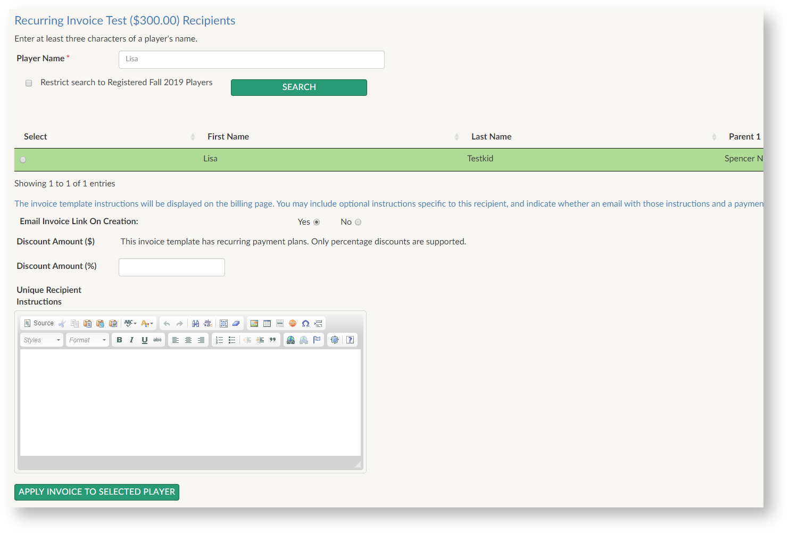Click the Discount Amount (%) field
This screenshot has width=789, height=533.
pos(172,267)
